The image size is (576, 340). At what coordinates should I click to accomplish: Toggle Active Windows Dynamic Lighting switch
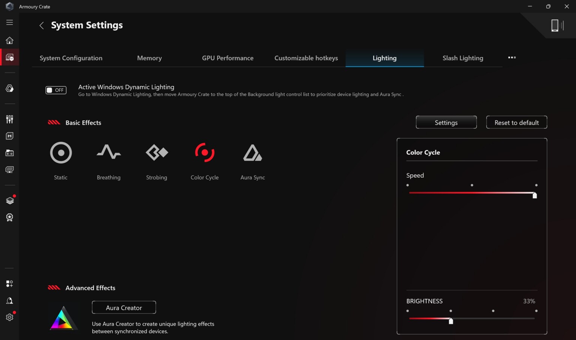pyautogui.click(x=56, y=90)
